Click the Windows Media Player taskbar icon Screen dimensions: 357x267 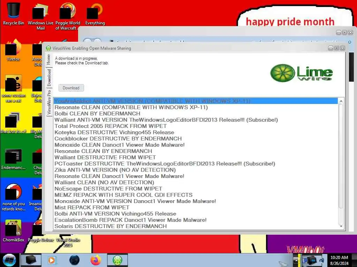52,260
